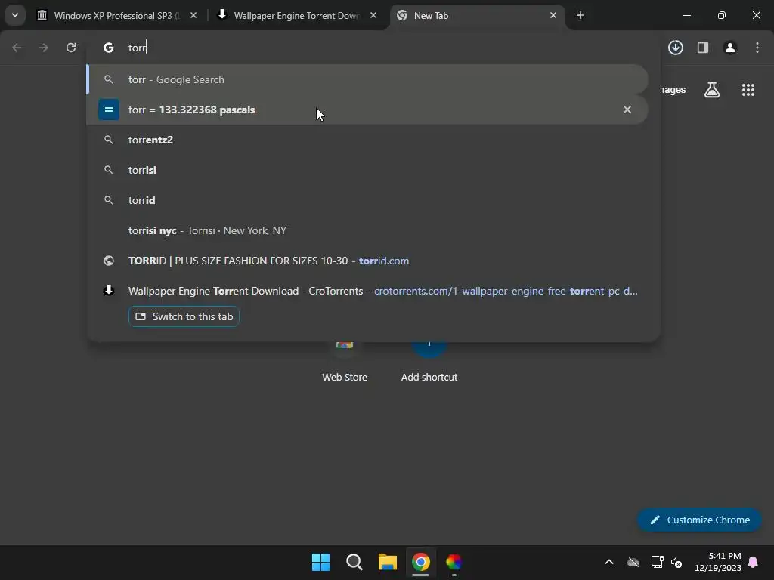Image resolution: width=774 pixels, height=580 pixels.
Task: Click the search icon beside torrentz2
Action: click(109, 140)
